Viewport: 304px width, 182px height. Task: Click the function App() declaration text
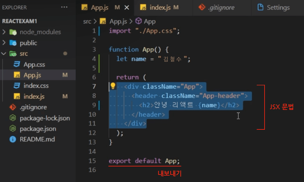pos(139,49)
